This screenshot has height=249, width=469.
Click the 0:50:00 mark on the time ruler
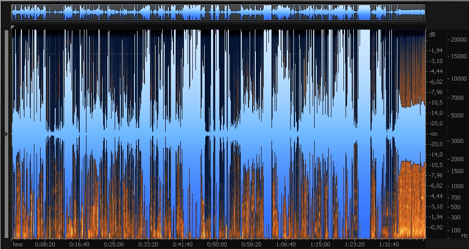217,244
